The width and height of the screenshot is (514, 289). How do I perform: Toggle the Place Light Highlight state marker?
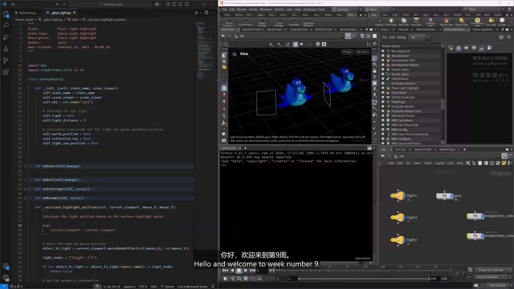pyautogui.click(x=383, y=88)
